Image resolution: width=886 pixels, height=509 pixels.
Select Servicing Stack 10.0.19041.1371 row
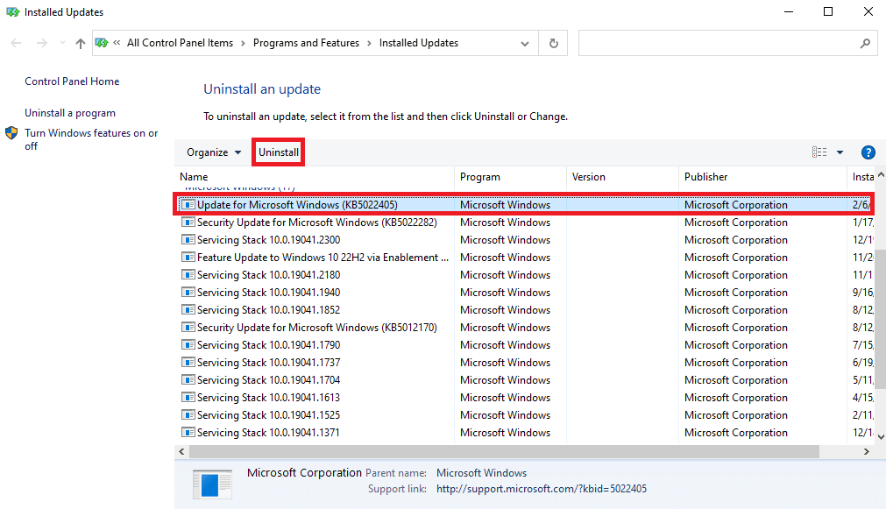524,433
